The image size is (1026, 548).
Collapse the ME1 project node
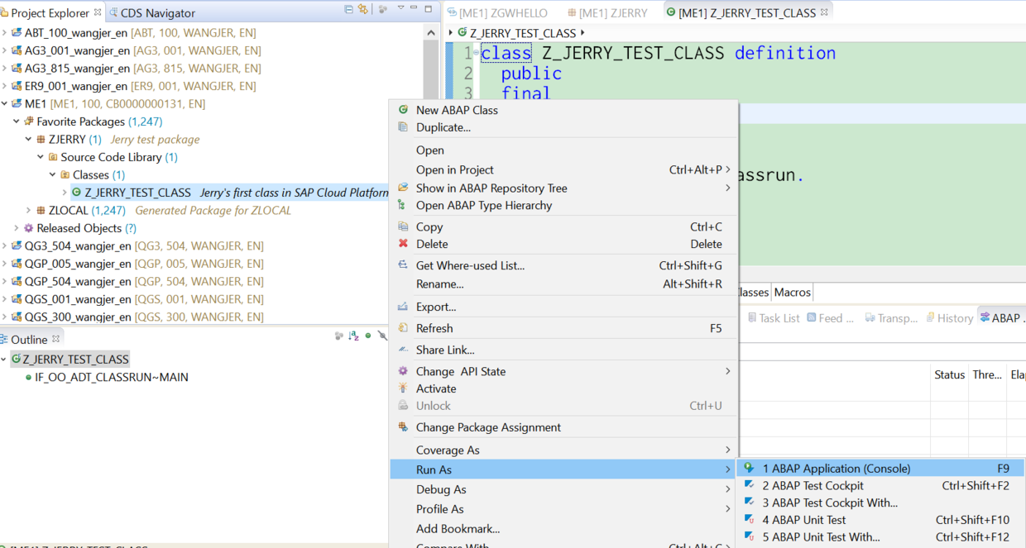5,104
